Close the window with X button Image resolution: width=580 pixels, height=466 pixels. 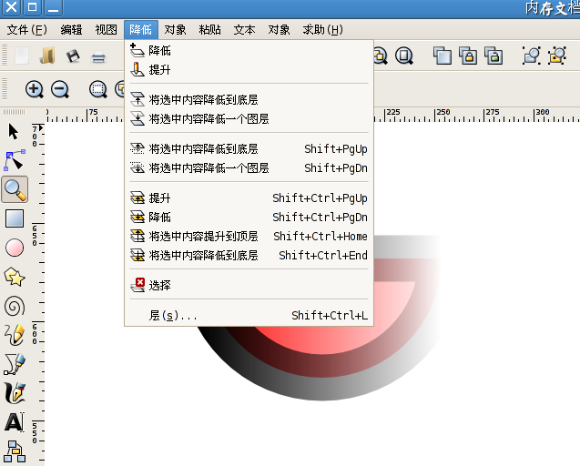(x=12, y=7)
